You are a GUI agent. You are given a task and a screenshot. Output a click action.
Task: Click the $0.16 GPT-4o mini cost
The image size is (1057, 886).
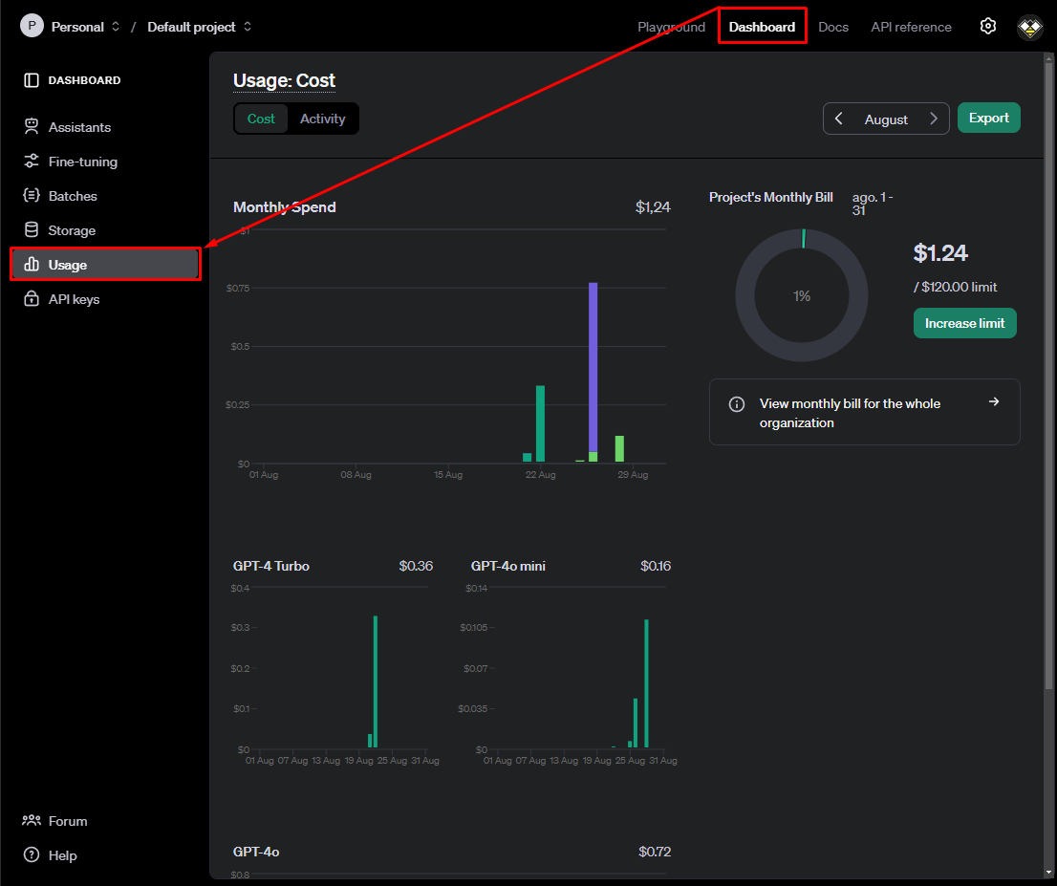click(656, 566)
